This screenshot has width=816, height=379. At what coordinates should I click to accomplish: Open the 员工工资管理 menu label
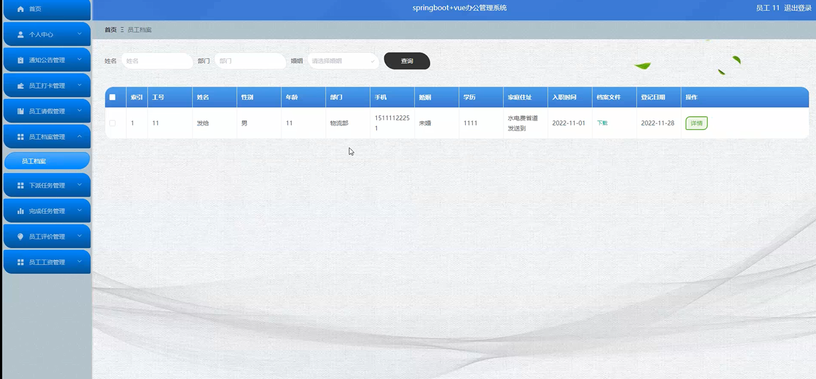click(47, 262)
